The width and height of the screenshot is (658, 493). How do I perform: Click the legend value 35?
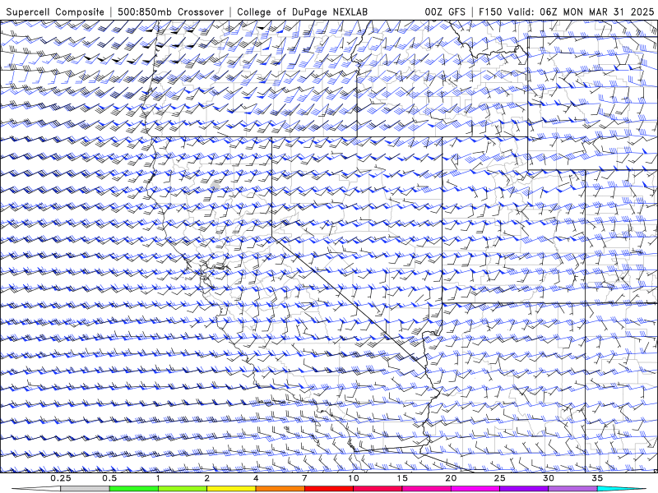[597, 478]
